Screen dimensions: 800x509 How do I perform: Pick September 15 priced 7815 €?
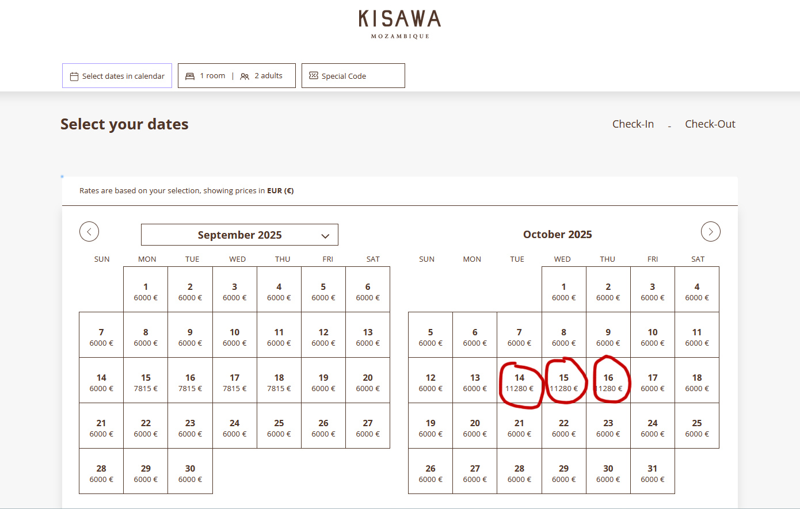pos(146,382)
